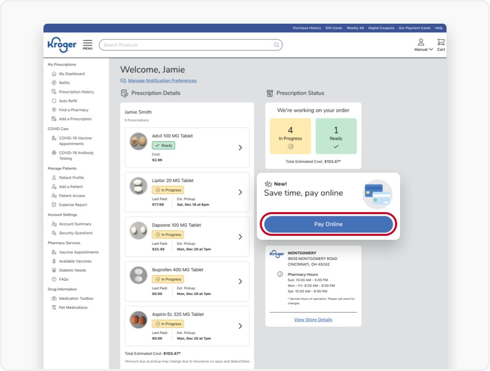Click the In Progress status tile

click(290, 136)
